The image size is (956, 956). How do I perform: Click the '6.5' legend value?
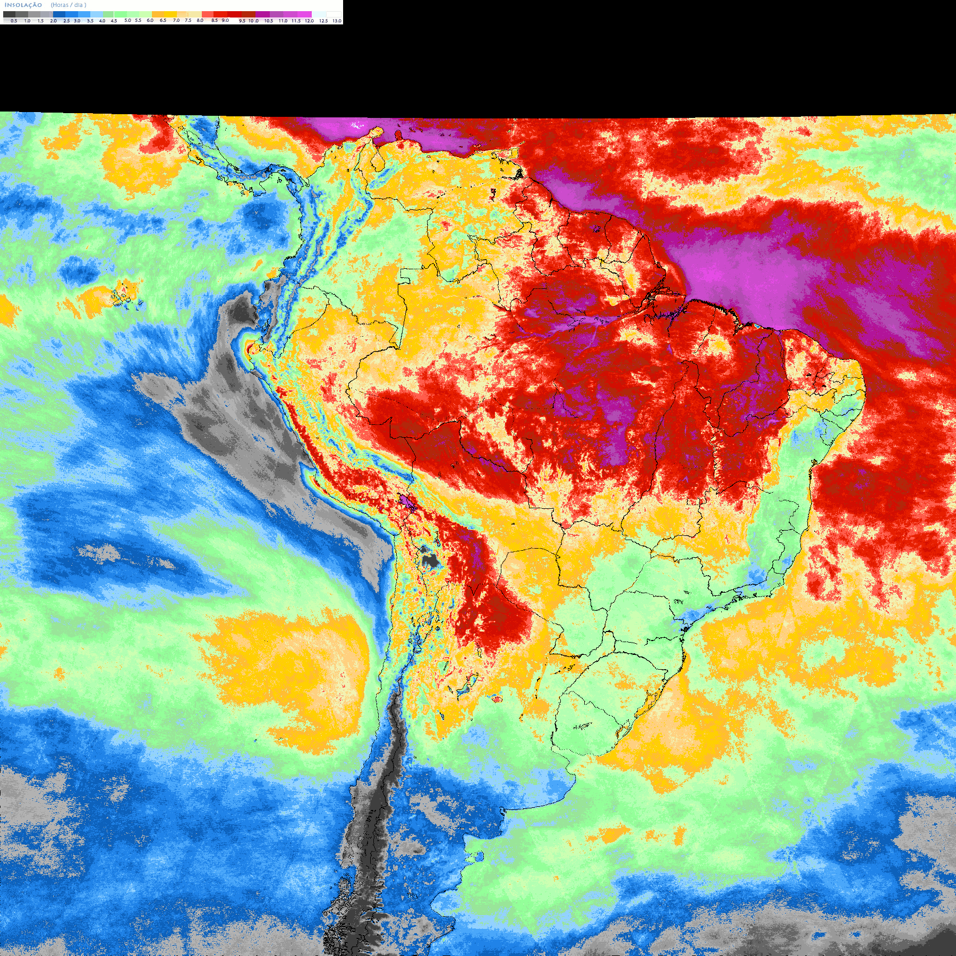(x=163, y=20)
